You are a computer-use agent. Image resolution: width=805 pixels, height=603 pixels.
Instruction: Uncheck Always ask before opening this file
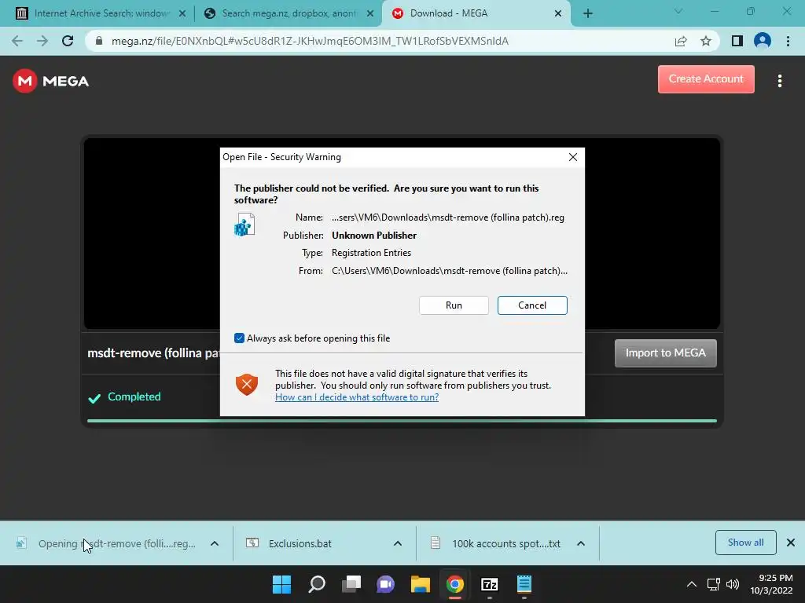click(239, 338)
